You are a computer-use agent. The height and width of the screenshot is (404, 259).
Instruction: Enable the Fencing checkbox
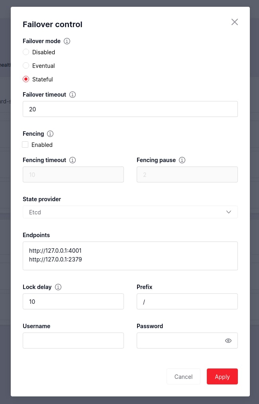(x=25, y=145)
